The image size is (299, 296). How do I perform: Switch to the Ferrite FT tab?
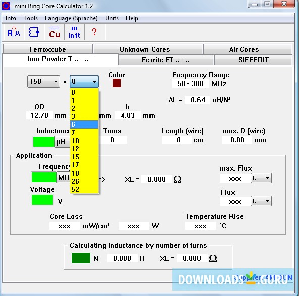166,60
